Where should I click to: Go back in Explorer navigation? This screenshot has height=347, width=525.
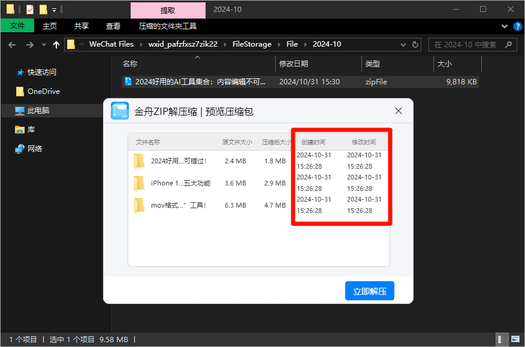(12, 44)
